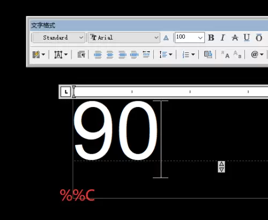Screen dimensions: 268x220
Task: Expand the text height dropdown showing 100
Action: tap(200, 37)
